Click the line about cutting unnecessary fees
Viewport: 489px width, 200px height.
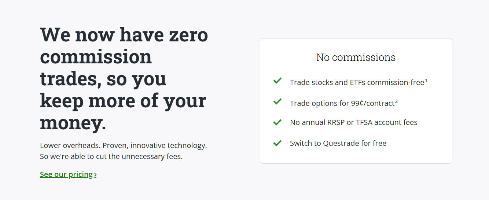(x=111, y=157)
